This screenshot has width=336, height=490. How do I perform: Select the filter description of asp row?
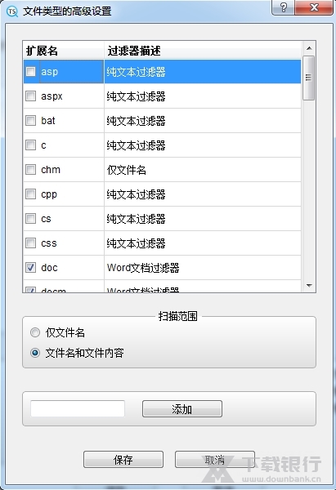pos(203,72)
